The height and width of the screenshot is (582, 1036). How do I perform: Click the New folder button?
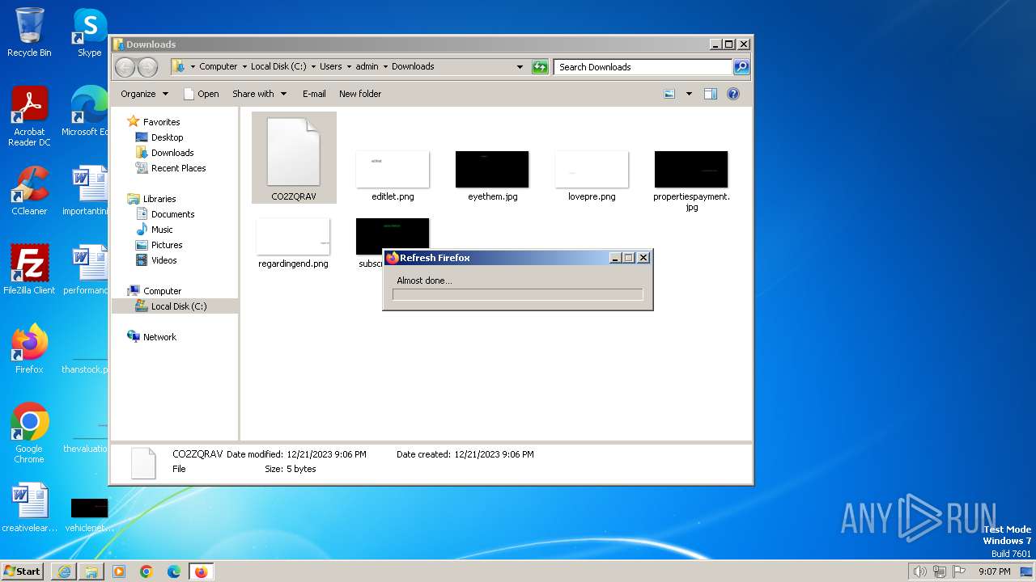(360, 94)
